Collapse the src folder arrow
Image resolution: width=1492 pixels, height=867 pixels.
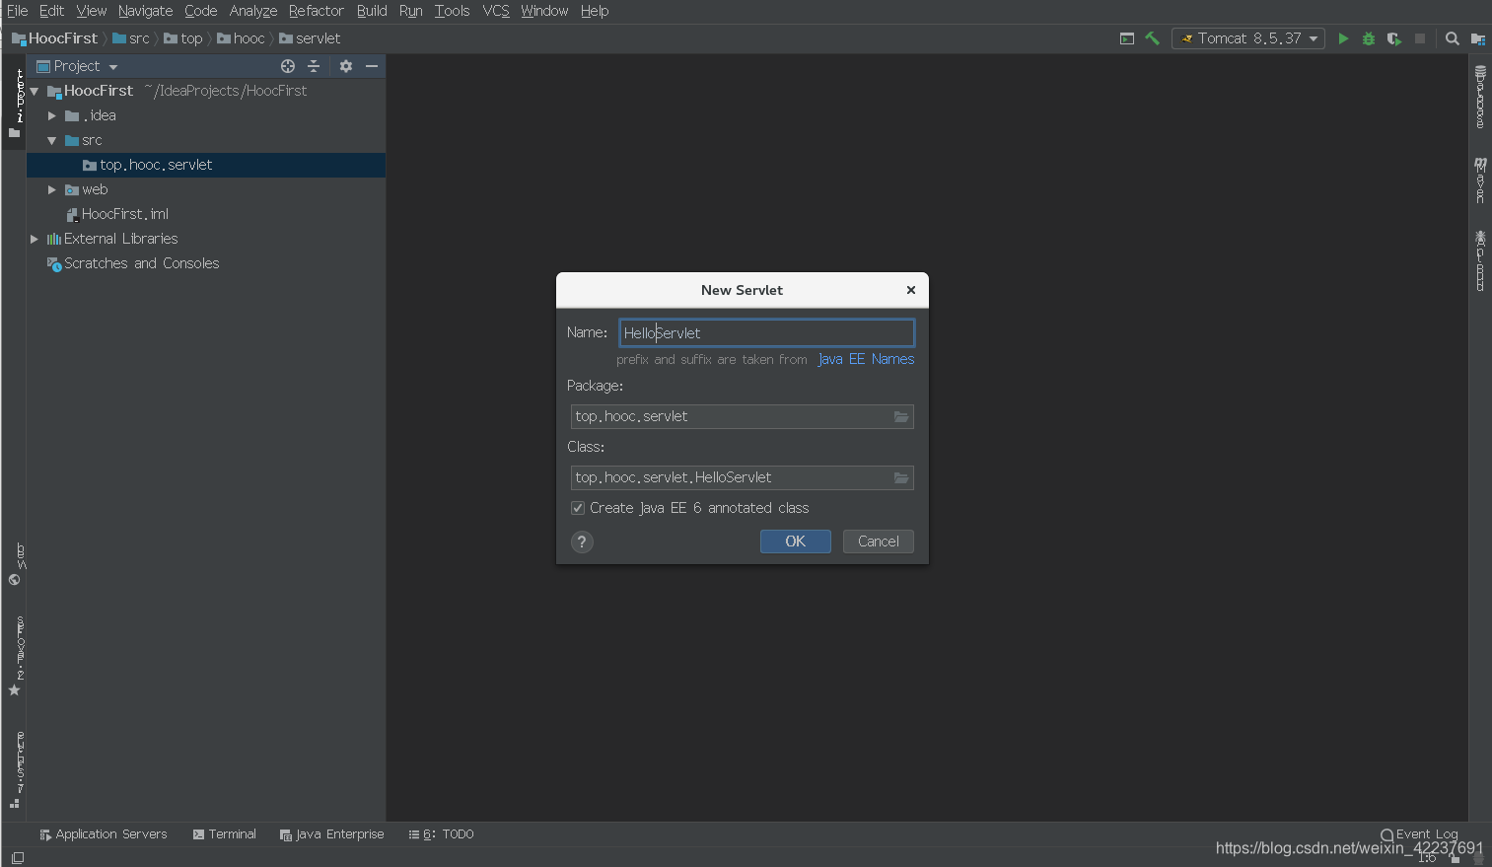click(x=52, y=140)
